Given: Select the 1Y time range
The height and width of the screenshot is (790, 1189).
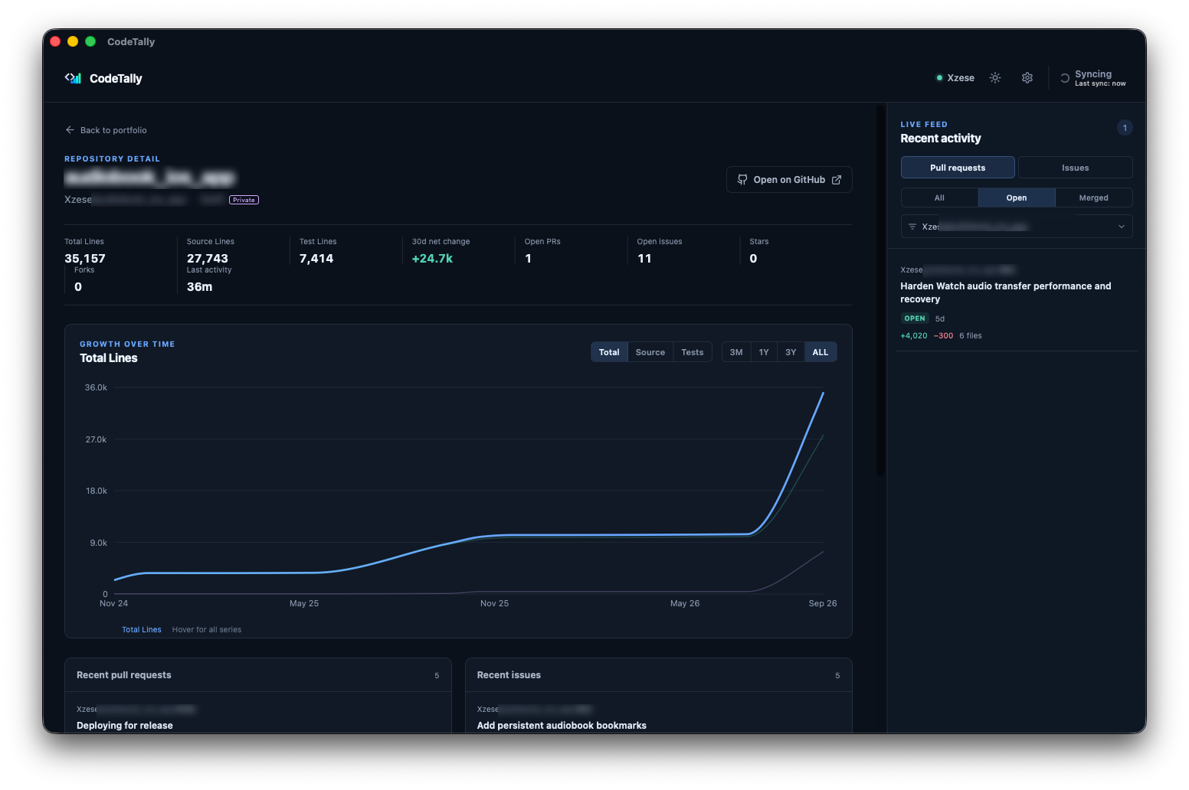Looking at the screenshot, I should (x=764, y=352).
